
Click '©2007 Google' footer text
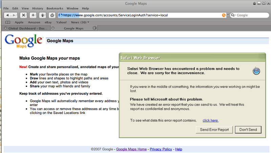pos(102,149)
